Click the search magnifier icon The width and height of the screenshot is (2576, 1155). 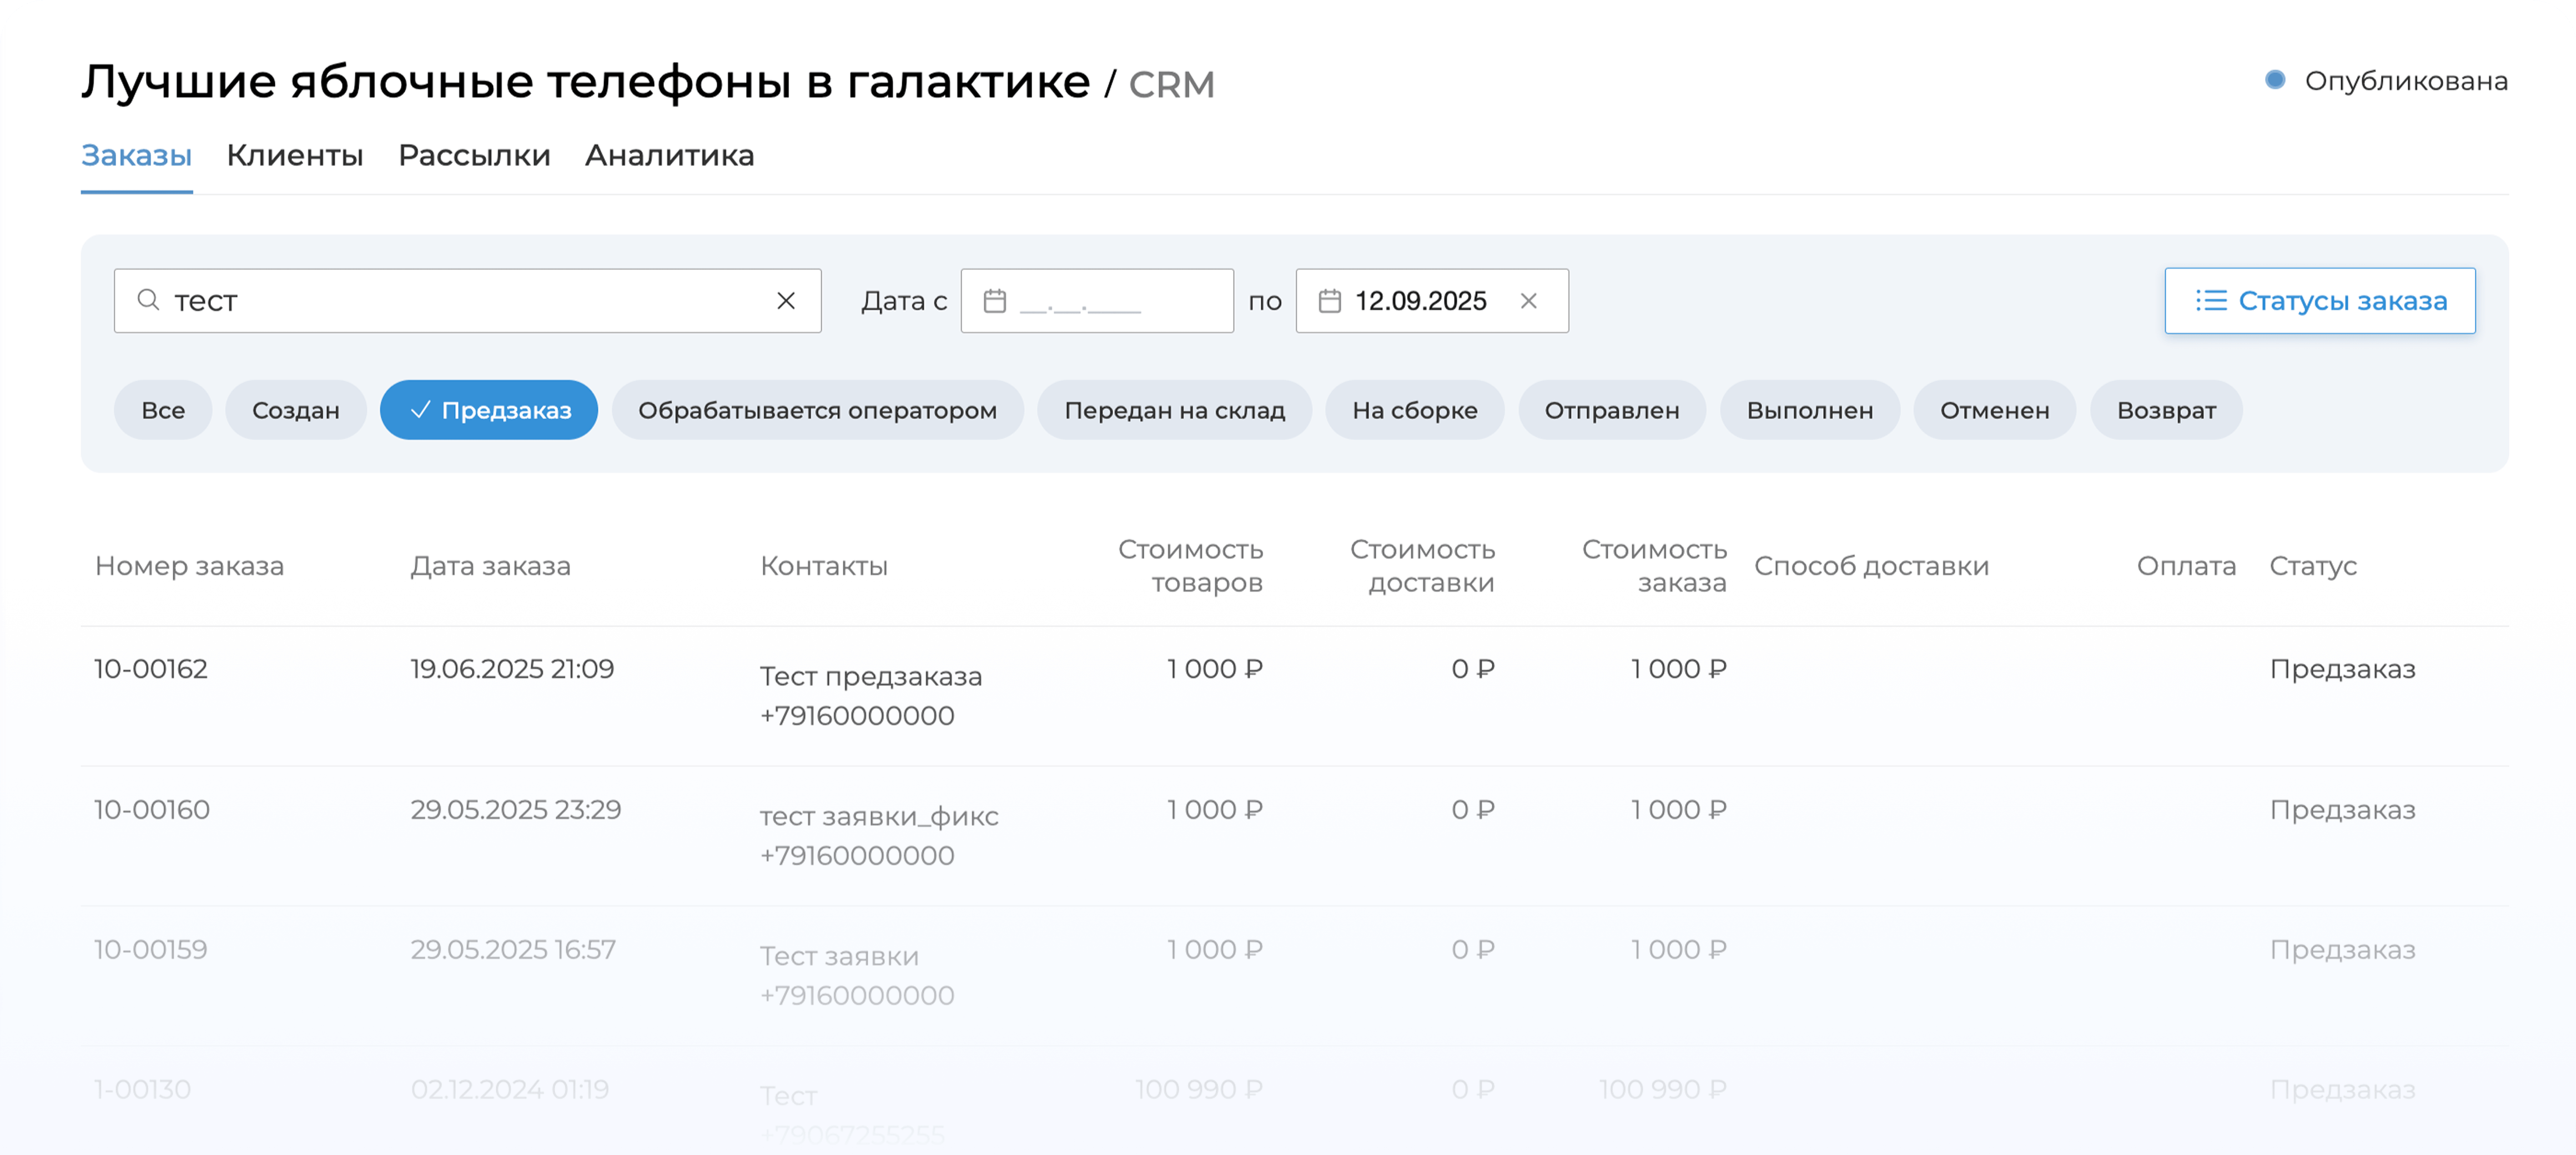coord(148,300)
